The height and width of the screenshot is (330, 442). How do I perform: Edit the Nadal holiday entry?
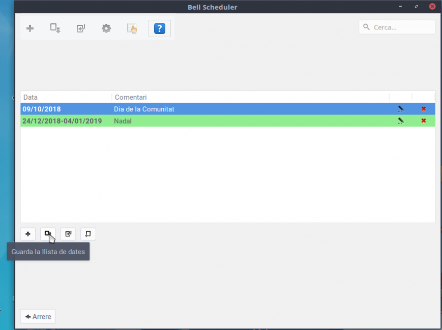coord(401,121)
